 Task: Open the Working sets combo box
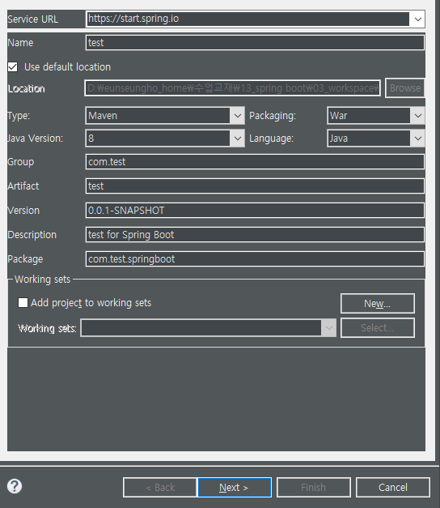pyautogui.click(x=209, y=328)
